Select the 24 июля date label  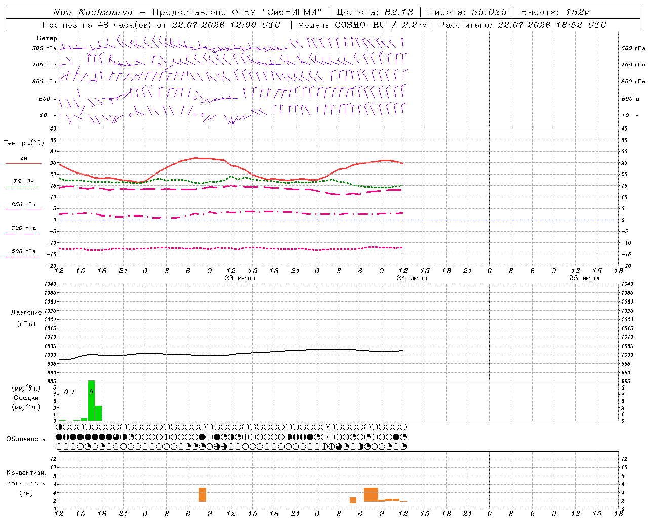tap(412, 278)
